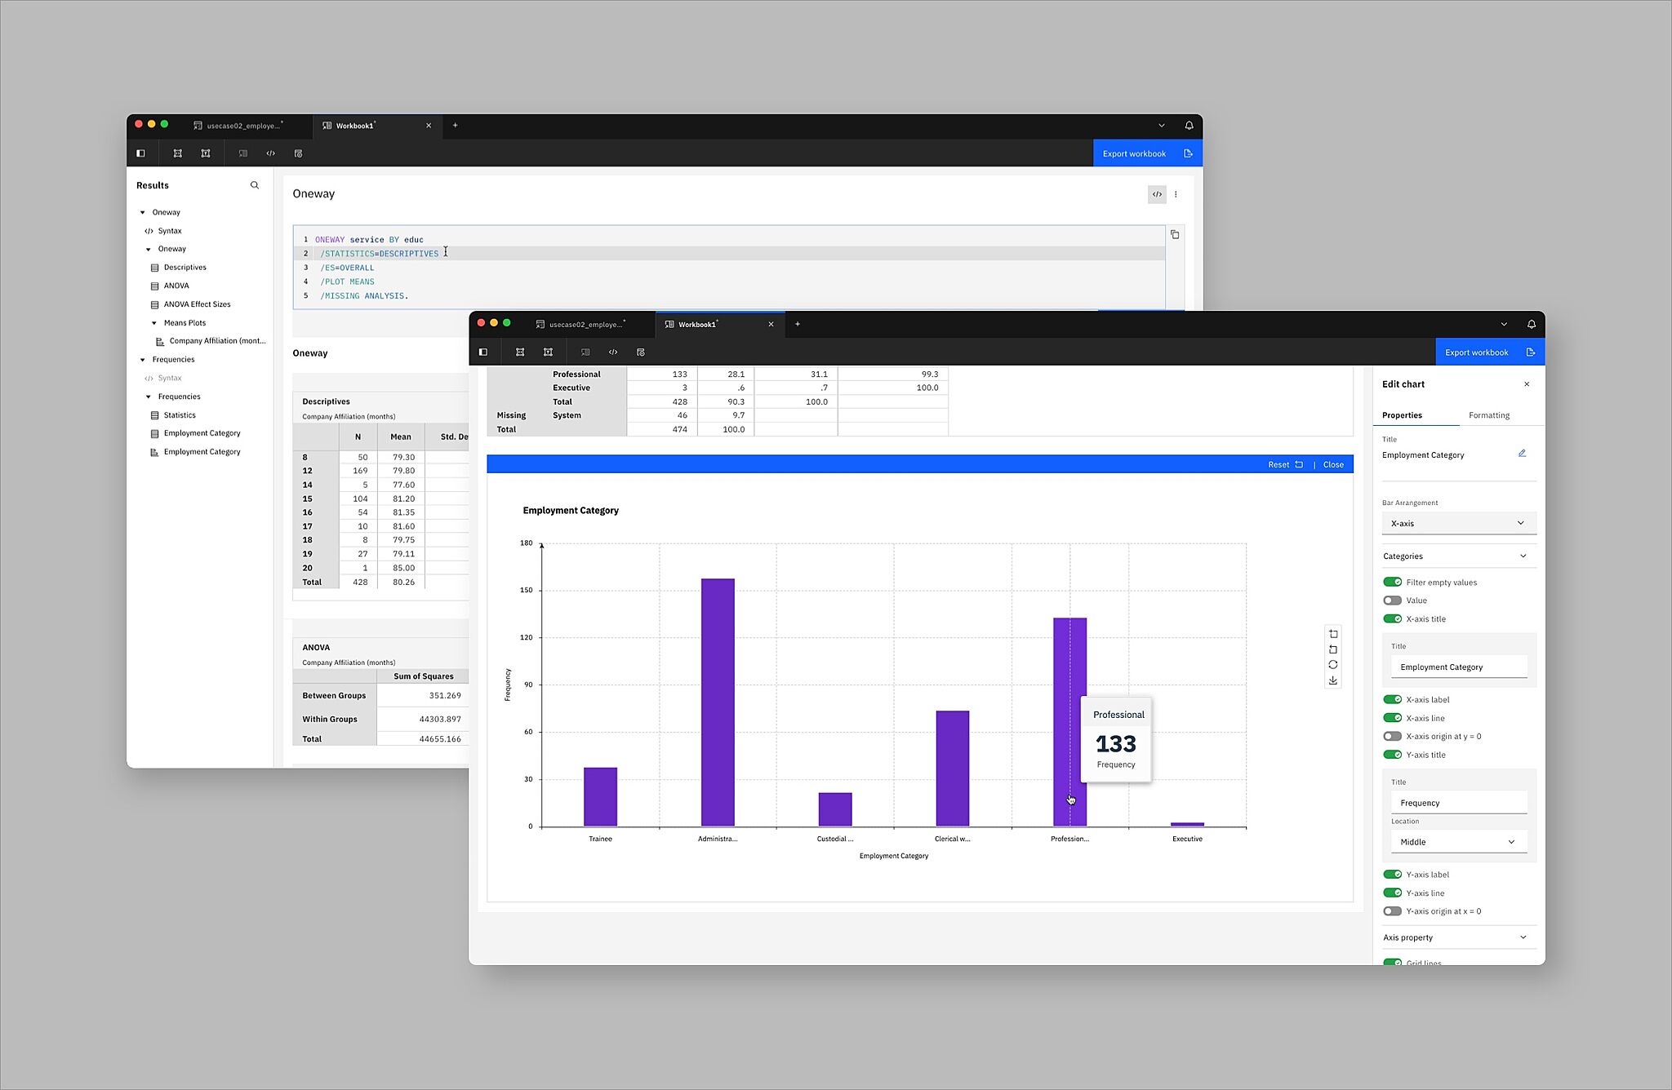Click the syntax code icon in front toolbar
The height and width of the screenshot is (1090, 1672).
pyautogui.click(x=613, y=352)
